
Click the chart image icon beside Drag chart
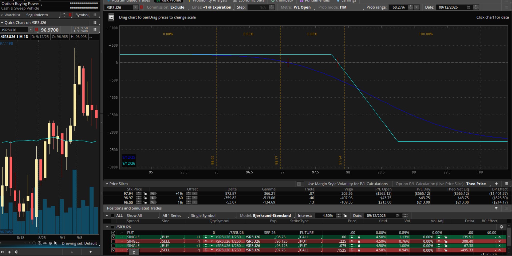click(x=111, y=17)
